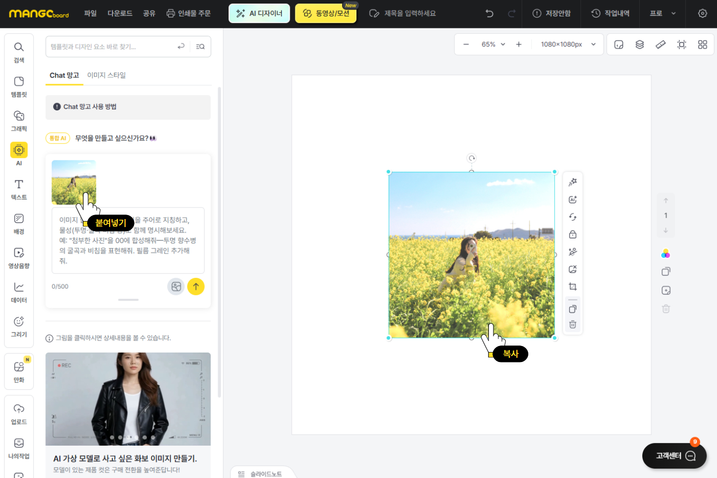Delete the selected image using the trash icon
Viewport: 717px width, 478px height.
tap(573, 325)
